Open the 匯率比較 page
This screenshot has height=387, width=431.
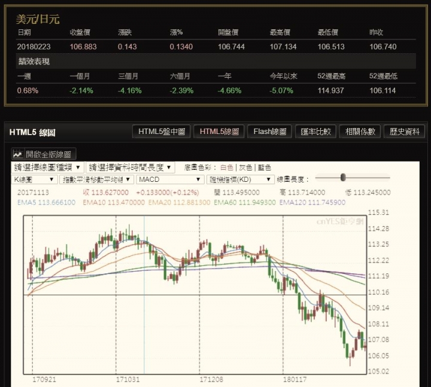(x=316, y=132)
